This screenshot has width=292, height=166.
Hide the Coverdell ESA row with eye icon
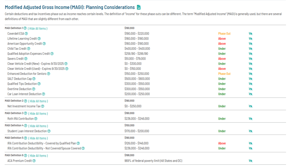coord(250,34)
